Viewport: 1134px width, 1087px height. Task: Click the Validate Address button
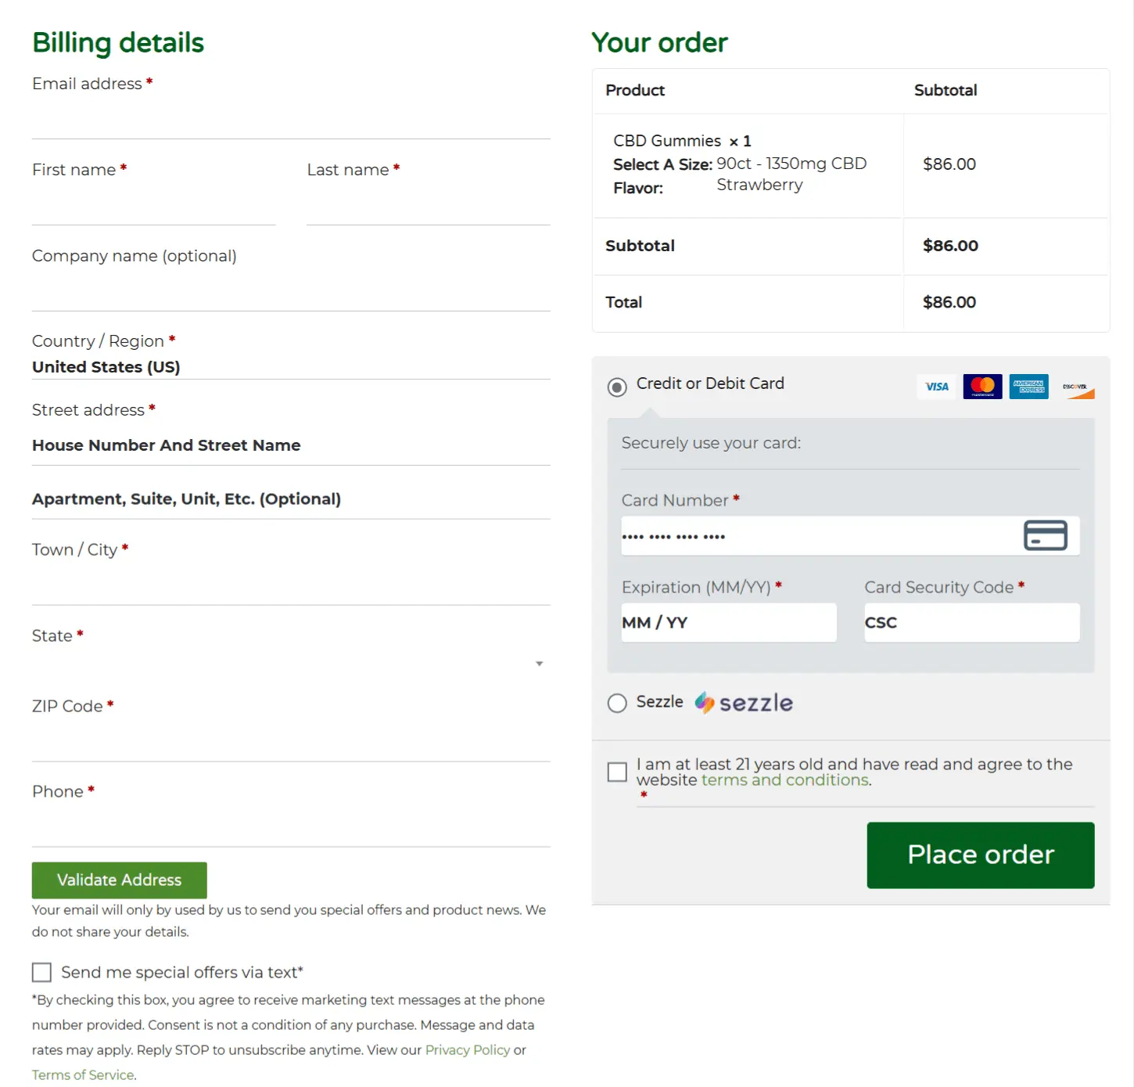[119, 880]
